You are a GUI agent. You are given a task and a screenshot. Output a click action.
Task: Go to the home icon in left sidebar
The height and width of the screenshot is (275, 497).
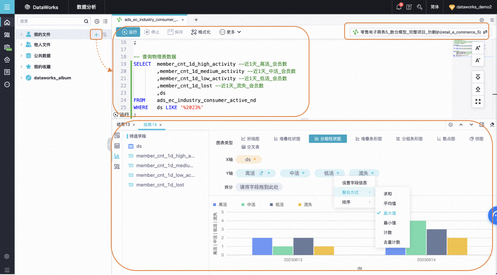click(7, 23)
